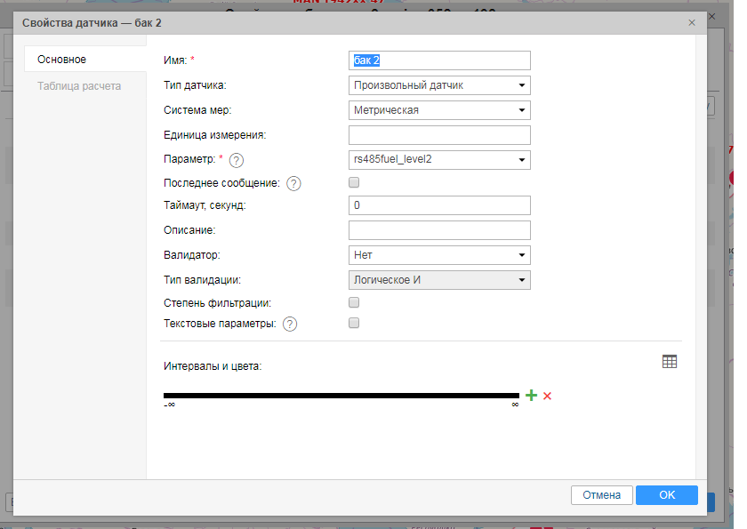Screen dimensions: 747x529
Task: Enable the Последнее сообщение checkbox
Action: tap(354, 182)
